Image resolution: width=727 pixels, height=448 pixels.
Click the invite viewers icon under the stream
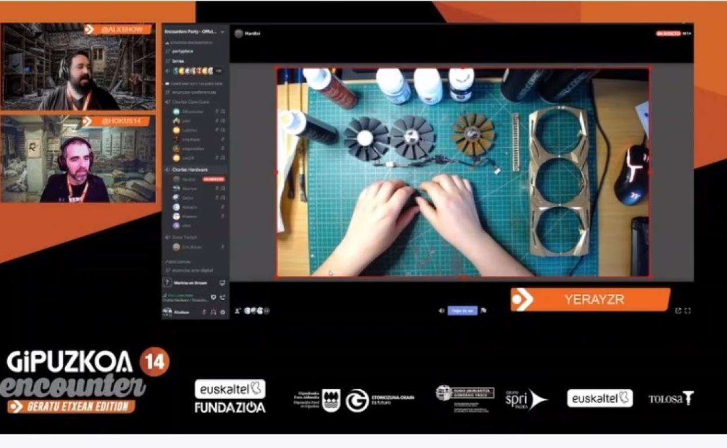[238, 311]
